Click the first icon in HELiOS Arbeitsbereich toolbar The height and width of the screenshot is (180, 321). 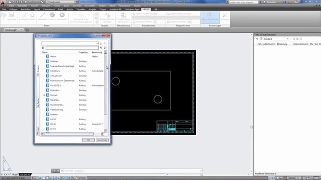tap(257, 39)
